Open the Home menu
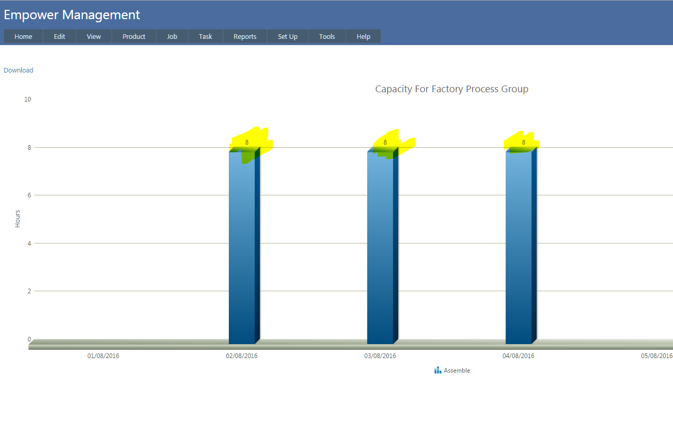The image size is (673, 427). pos(23,36)
